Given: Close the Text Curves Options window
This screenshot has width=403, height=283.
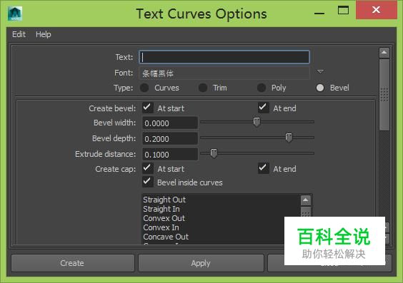Looking at the screenshot, I should pos(377,10).
